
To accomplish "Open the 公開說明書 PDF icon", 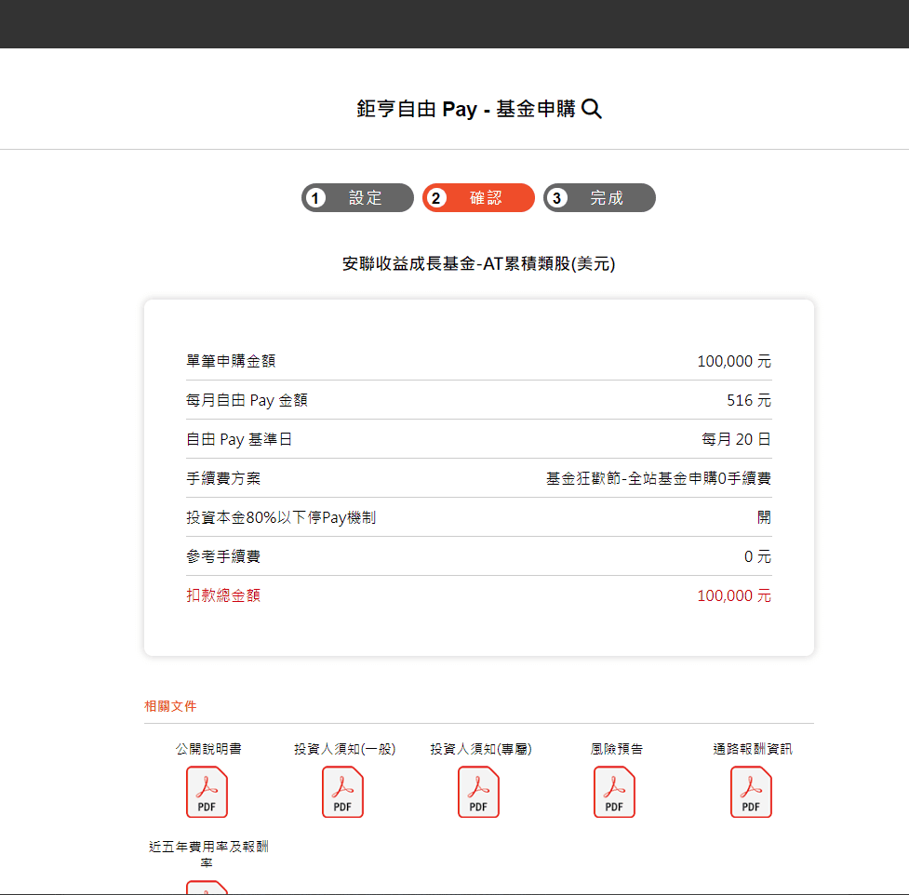I will pyautogui.click(x=207, y=792).
